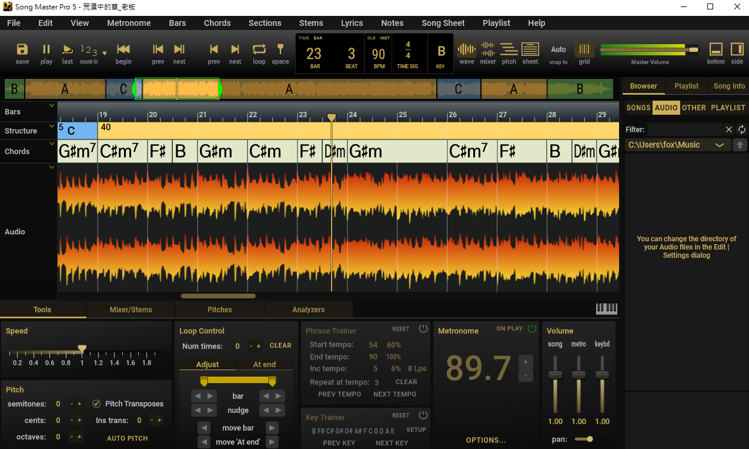Image resolution: width=749 pixels, height=449 pixels.
Task: Click CLEAR in Loop Control
Action: tap(280, 346)
